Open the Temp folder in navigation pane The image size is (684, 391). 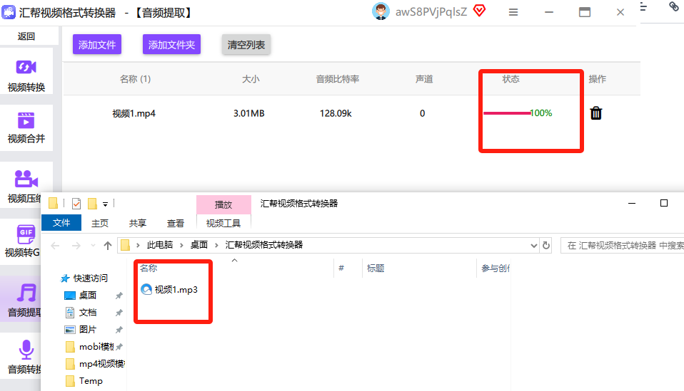click(x=84, y=381)
